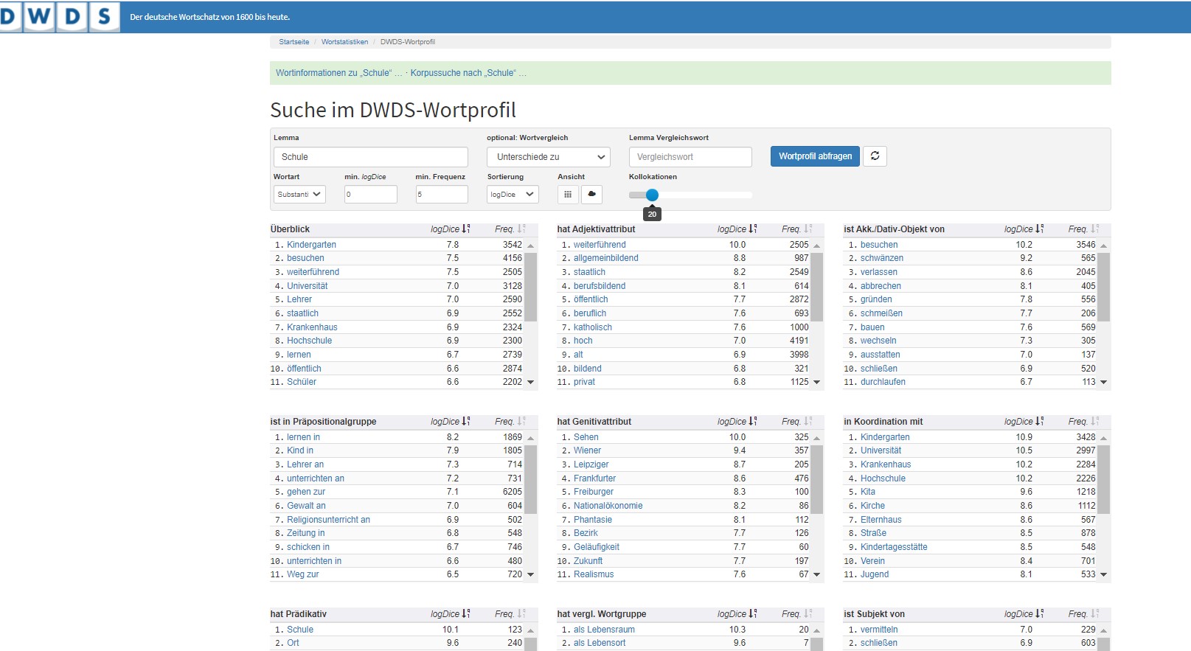
Task: Sort ist Akk./Dativ-Objekt von by logDice
Action: (x=1024, y=229)
